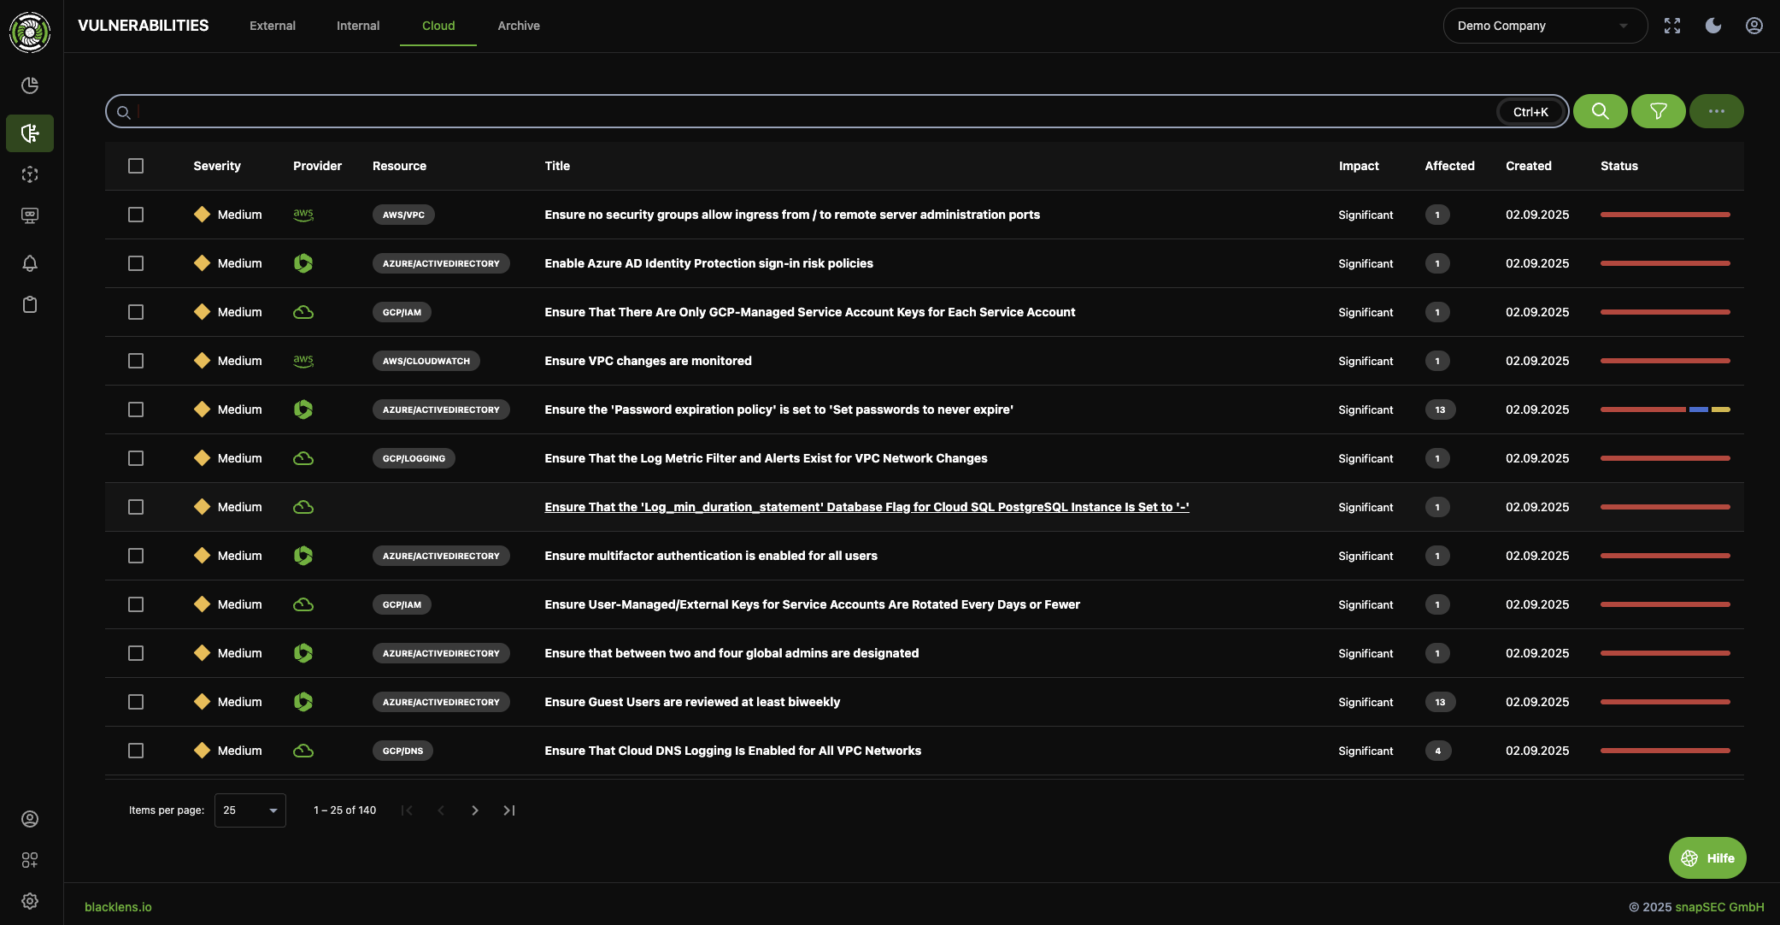Screen dimensions: 1780x925
Task: Sort by the Severity column header
Action: pyautogui.click(x=217, y=166)
